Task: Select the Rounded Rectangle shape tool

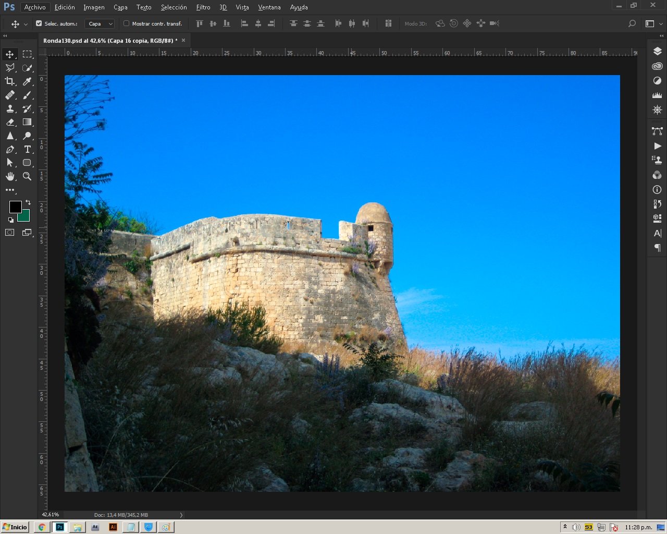Action: (27, 163)
